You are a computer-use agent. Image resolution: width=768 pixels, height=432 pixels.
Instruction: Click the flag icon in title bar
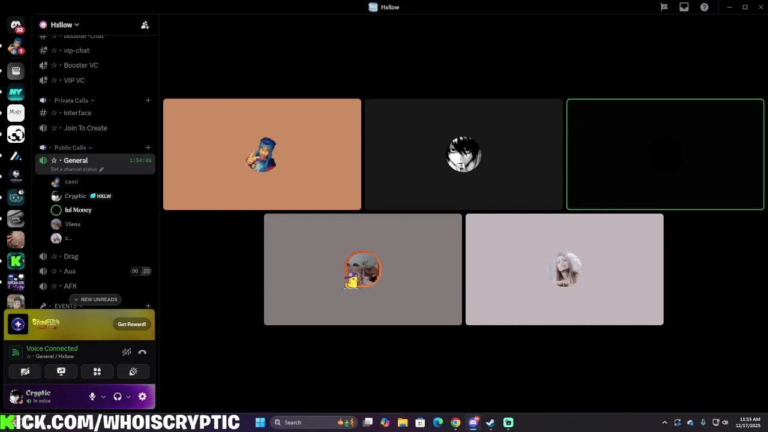click(664, 7)
